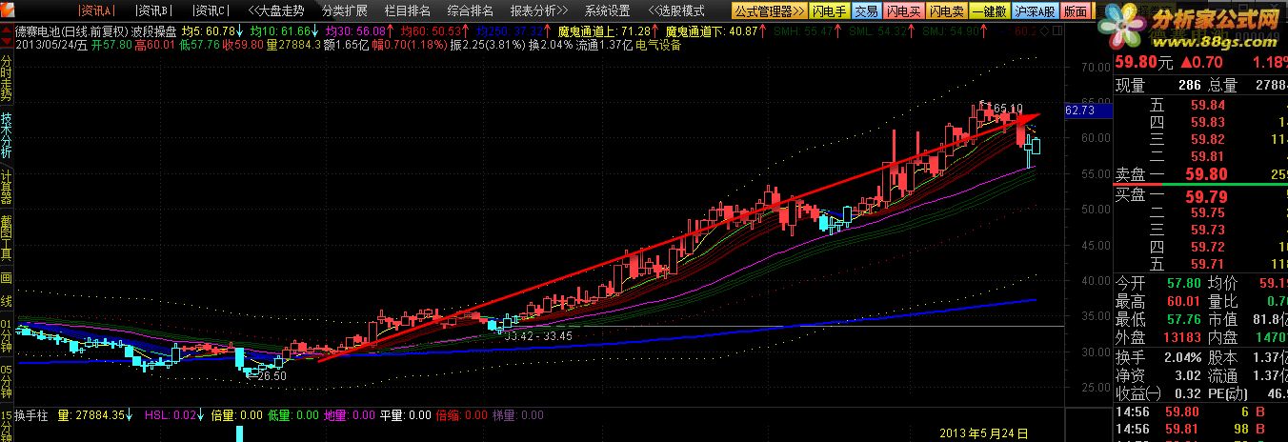Click the 平量: 0.00 indicator value

[406, 415]
